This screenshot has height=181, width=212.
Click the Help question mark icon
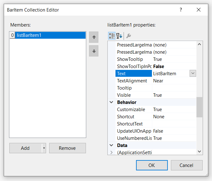[181, 10]
